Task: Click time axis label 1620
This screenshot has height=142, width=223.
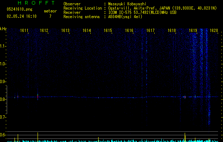Action: point(214,31)
